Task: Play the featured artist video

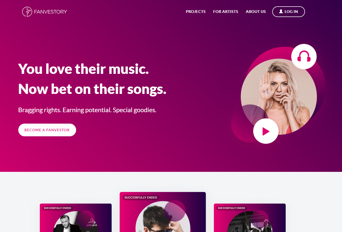Action: [x=266, y=131]
